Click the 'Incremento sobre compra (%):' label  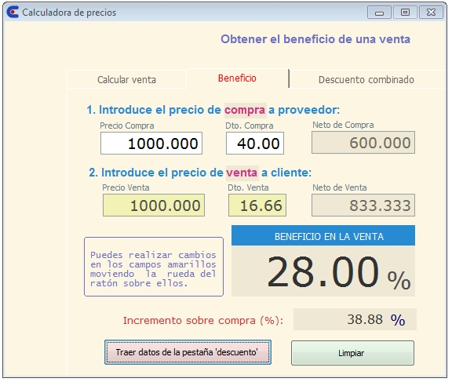click(x=203, y=320)
